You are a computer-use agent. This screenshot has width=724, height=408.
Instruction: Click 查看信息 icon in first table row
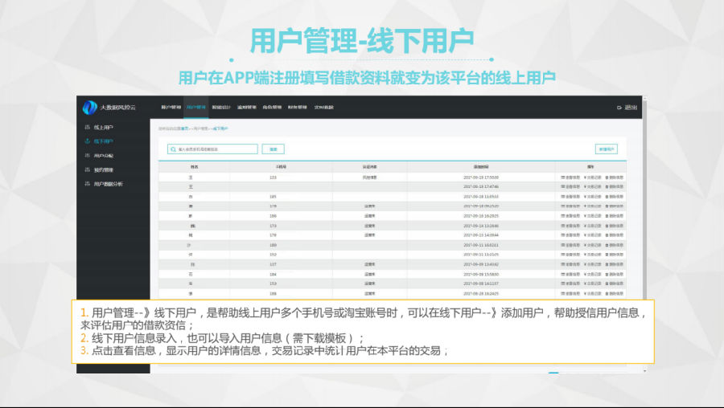pyautogui.click(x=563, y=177)
